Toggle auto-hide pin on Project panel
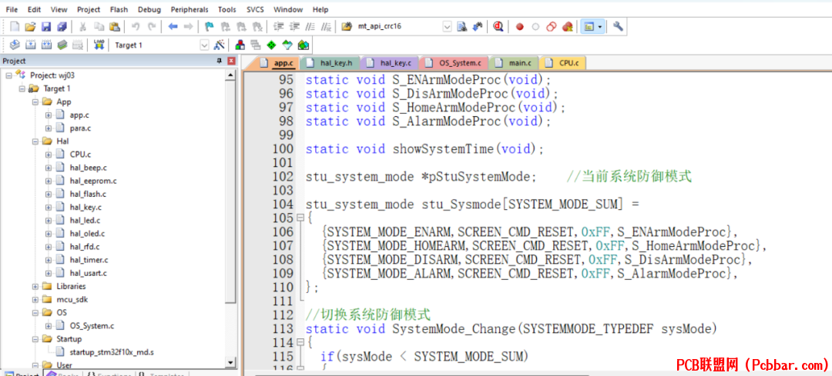This screenshot has height=376, width=832. click(x=219, y=62)
